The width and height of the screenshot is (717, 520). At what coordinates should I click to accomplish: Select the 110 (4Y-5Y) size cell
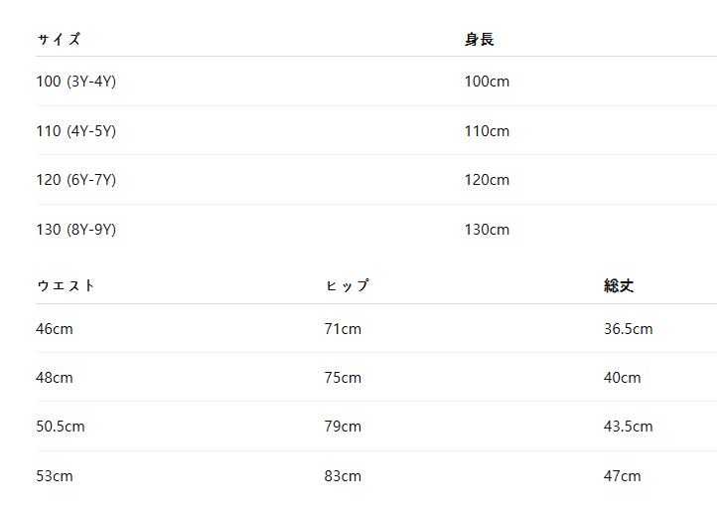(75, 131)
